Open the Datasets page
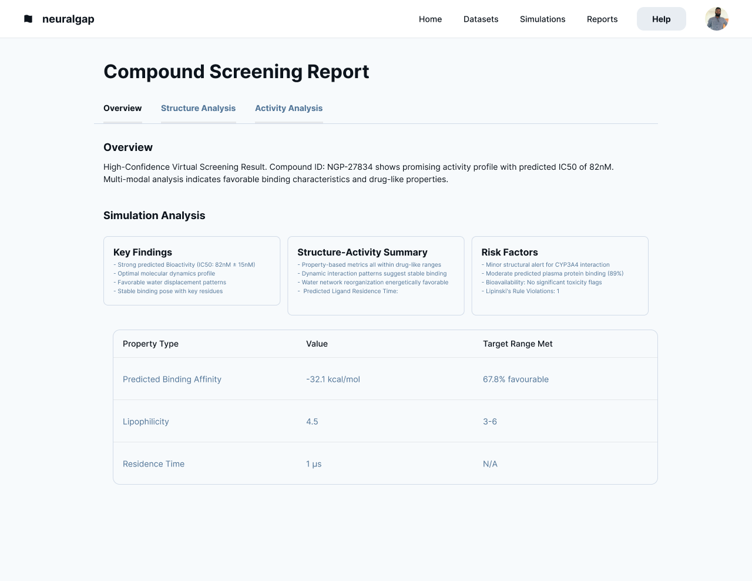Screen dimensions: 752x581 481,19
